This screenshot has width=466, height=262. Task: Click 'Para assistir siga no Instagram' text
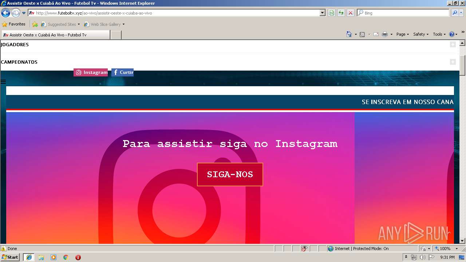(x=230, y=144)
